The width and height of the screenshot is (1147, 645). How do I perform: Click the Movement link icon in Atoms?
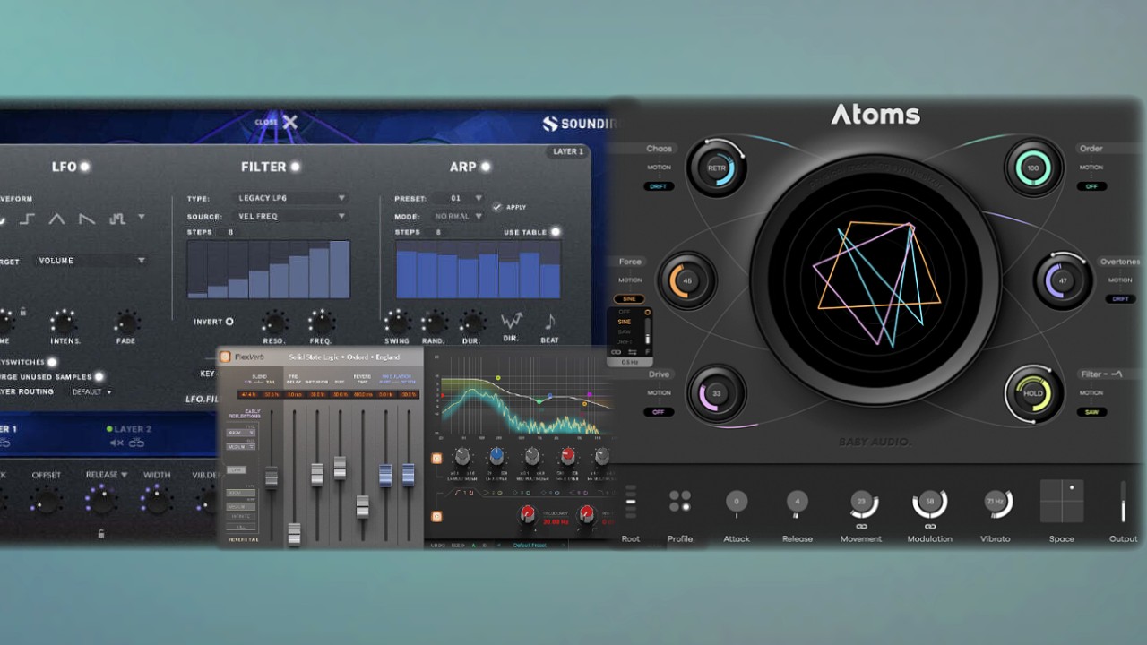coord(861,526)
